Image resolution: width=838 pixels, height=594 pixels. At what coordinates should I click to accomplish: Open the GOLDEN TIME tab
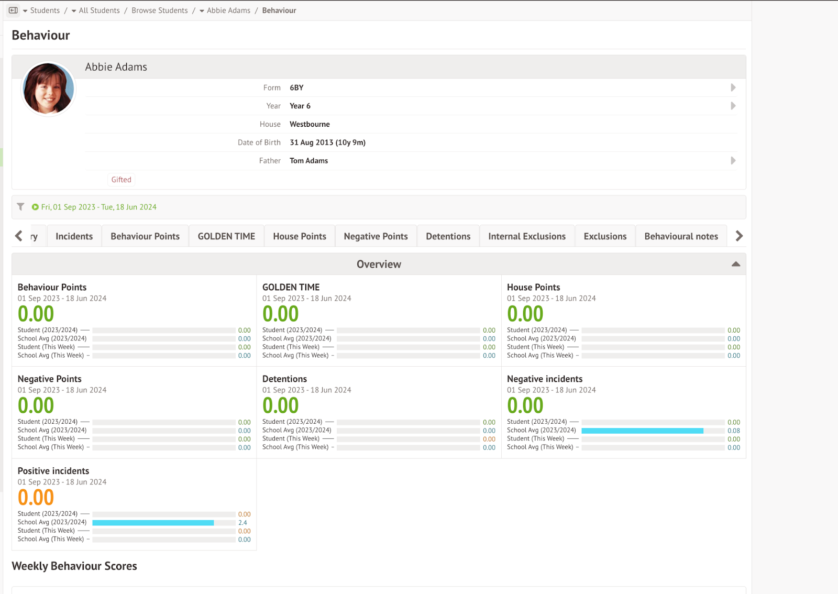click(226, 236)
